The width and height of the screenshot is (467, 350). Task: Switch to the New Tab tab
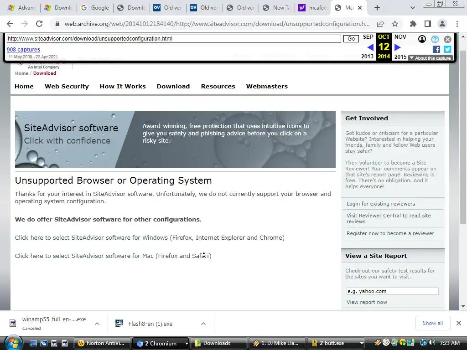pos(277,8)
